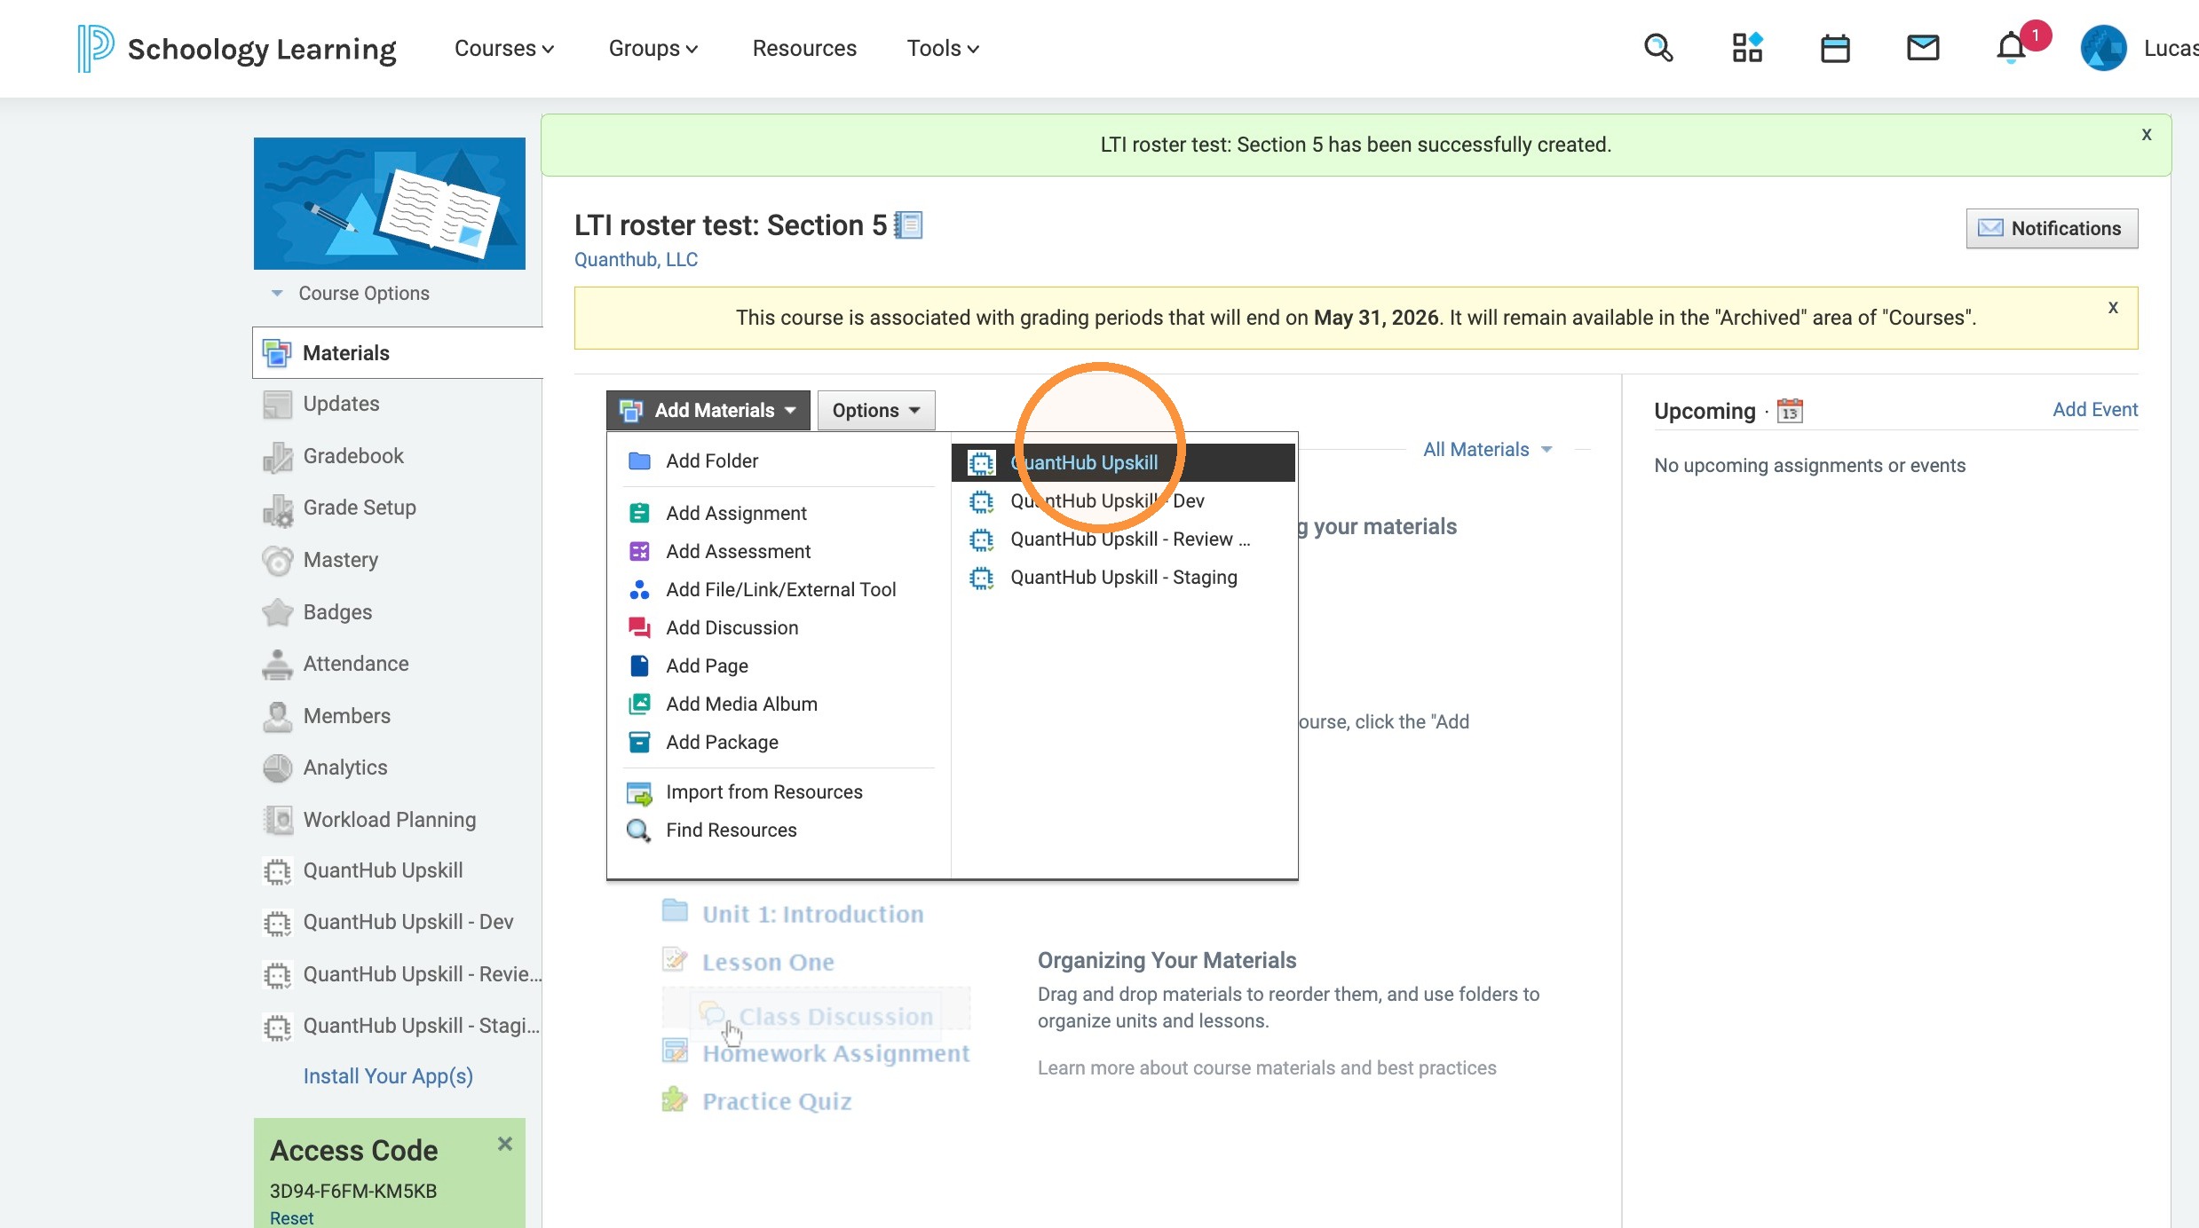Select QuantHub Upskill - Dev in submenu
2199x1228 pixels.
coord(1123,500)
